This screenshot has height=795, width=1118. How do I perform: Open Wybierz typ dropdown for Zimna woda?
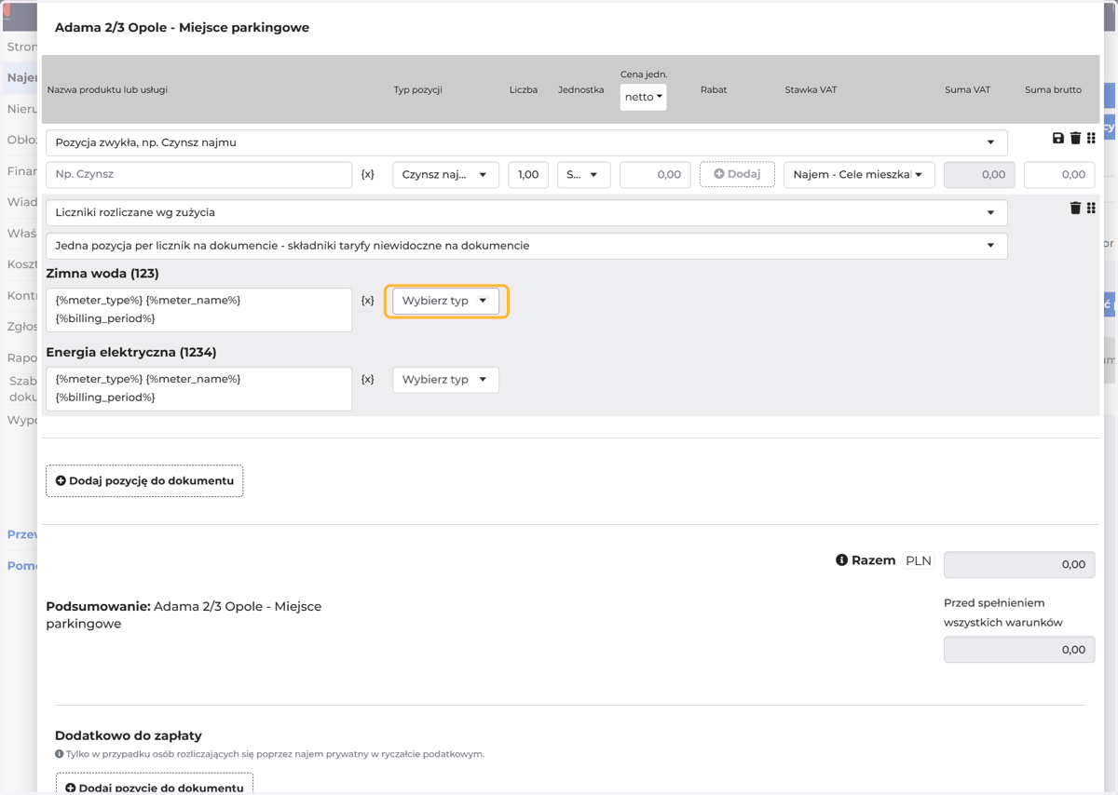click(445, 301)
